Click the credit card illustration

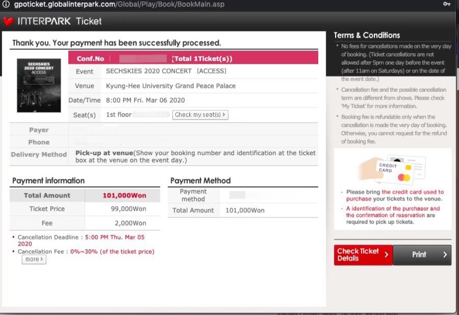click(392, 170)
